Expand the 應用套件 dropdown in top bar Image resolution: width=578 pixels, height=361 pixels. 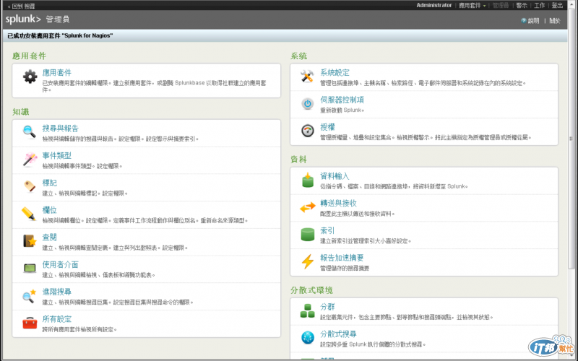(473, 5)
